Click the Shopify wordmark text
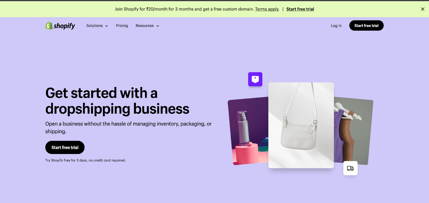This screenshot has width=429, height=203. [64, 26]
